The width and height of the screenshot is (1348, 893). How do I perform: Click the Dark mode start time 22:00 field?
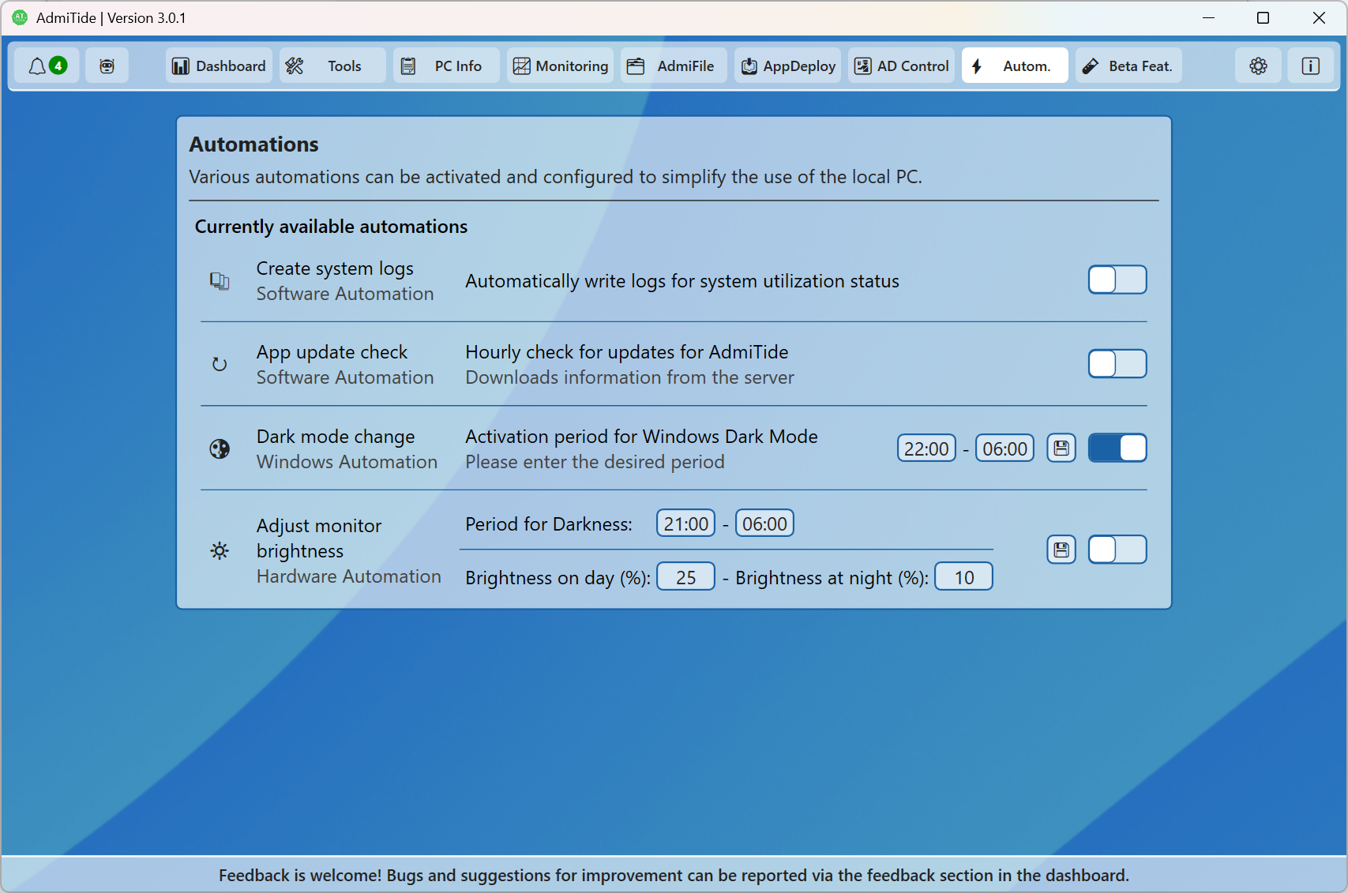coord(926,448)
